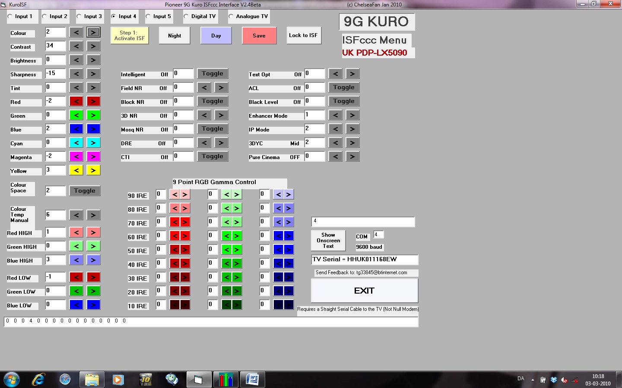Viewport: 622px width, 388px height.
Task: Decrease Red LOW value
Action: [x=76, y=277]
